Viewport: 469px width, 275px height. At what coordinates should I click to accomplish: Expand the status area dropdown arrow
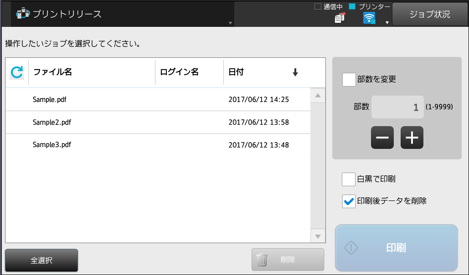point(387,23)
